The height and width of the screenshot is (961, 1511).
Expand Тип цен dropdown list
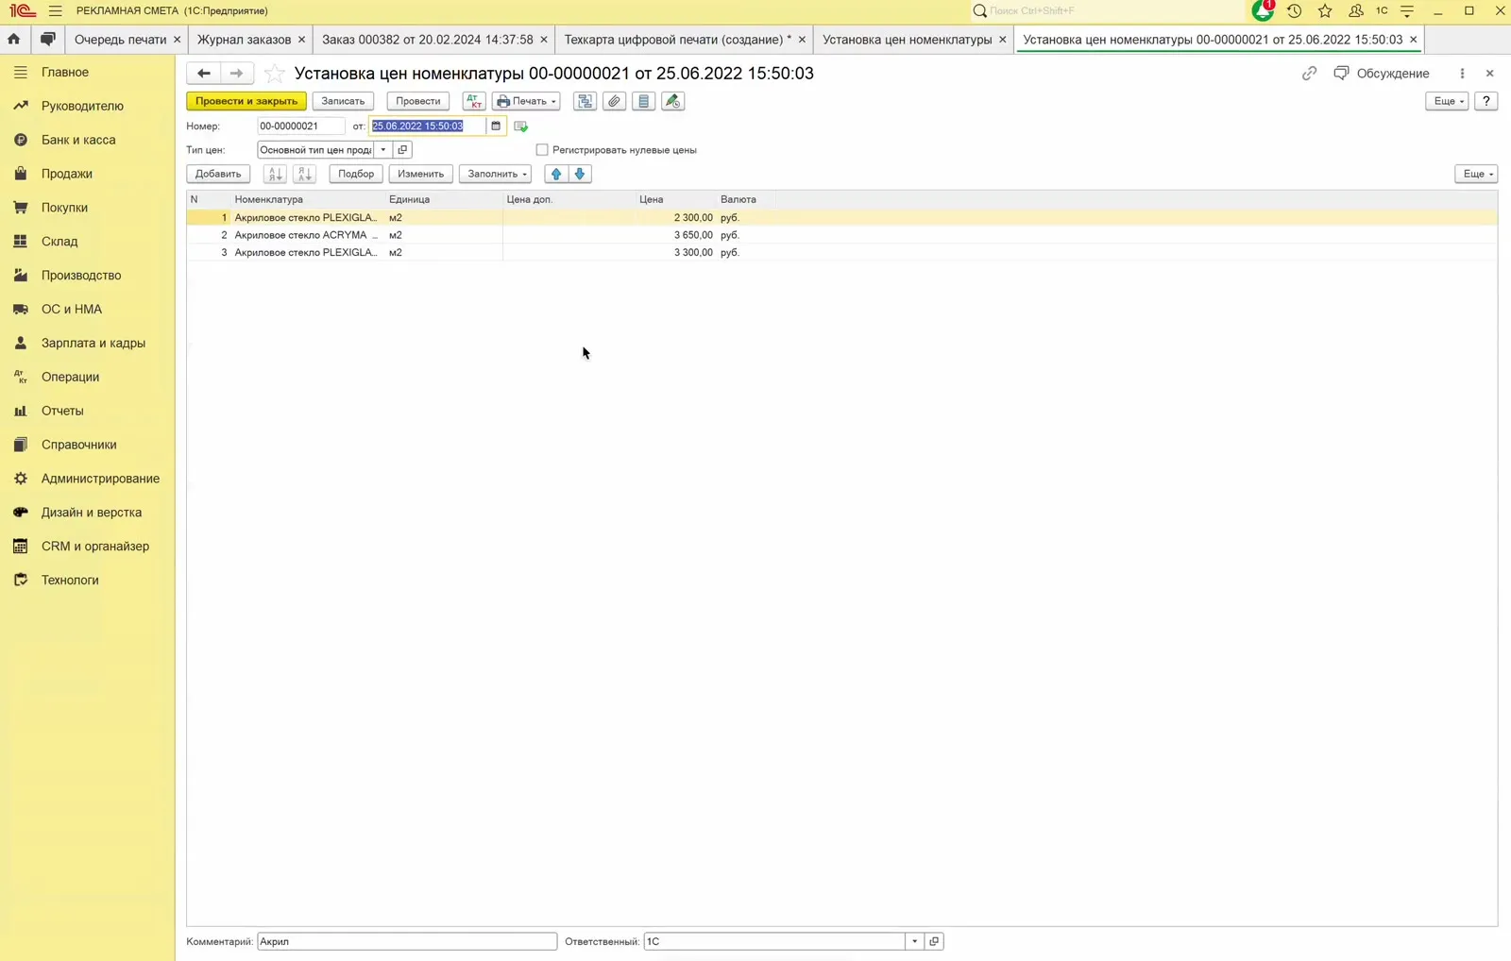(383, 150)
